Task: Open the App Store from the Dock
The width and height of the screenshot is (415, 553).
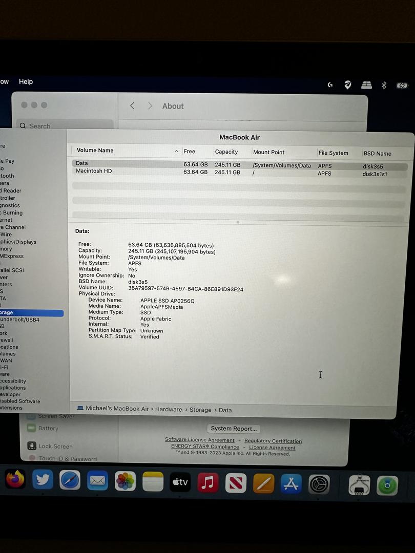Action: 291,483
